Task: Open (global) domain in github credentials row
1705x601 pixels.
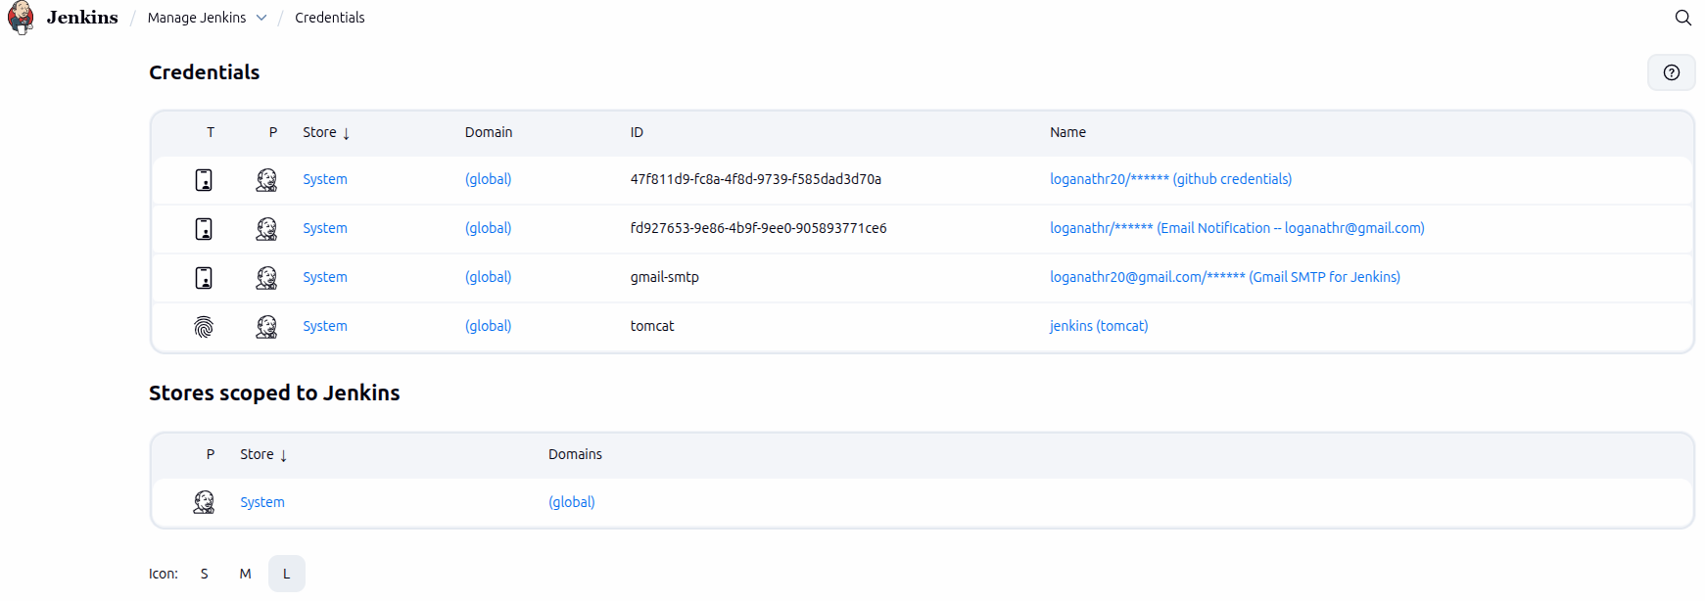Action: pyautogui.click(x=489, y=179)
